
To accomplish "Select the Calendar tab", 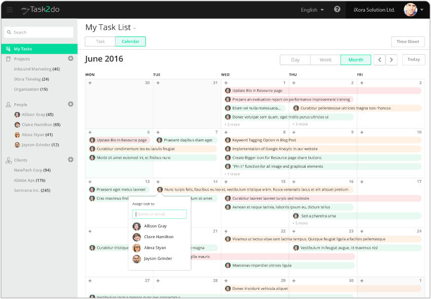I will 130,42.
